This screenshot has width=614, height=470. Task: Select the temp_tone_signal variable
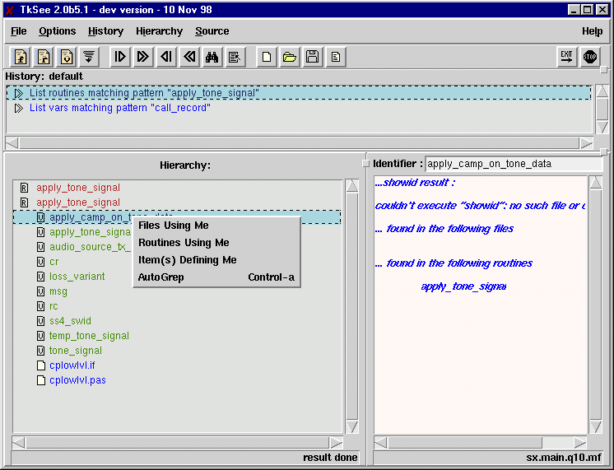click(x=89, y=336)
